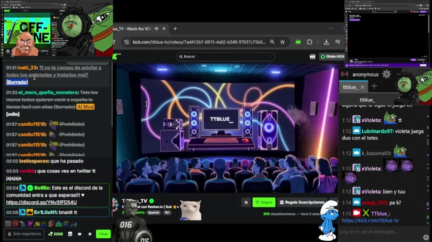Open the emoji picker smiley icon
The image size is (432, 242).
point(426,238)
